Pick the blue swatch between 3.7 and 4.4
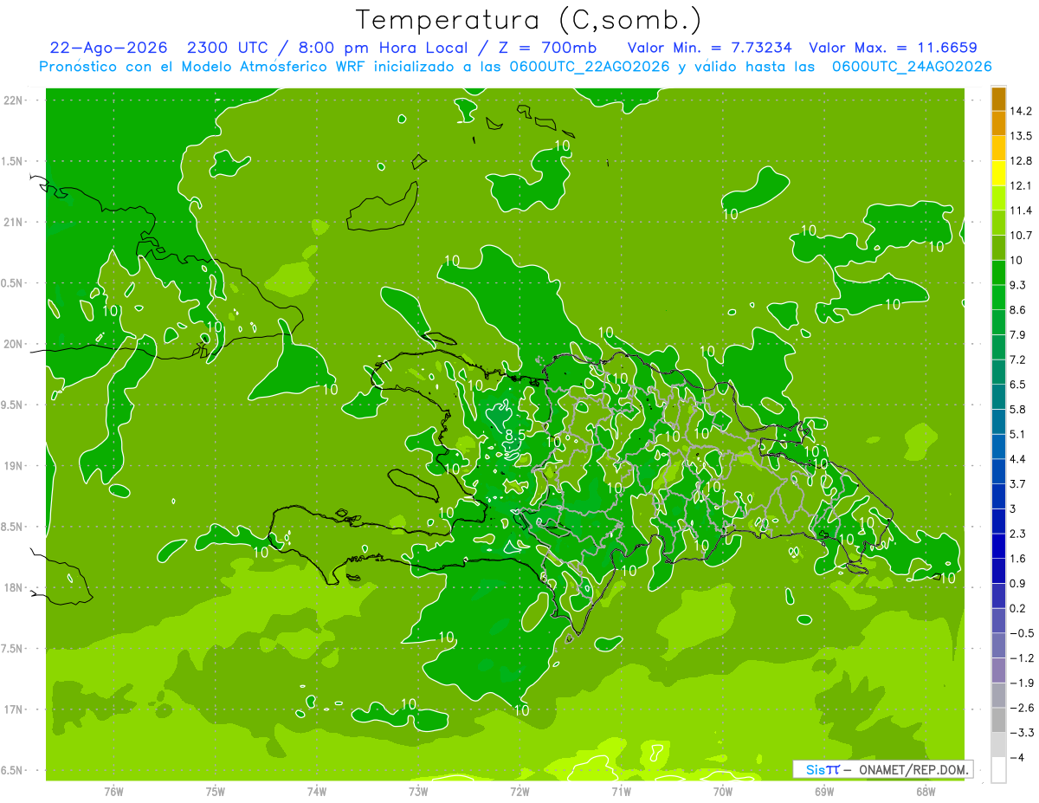This screenshot has height=803, width=1039. click(998, 471)
